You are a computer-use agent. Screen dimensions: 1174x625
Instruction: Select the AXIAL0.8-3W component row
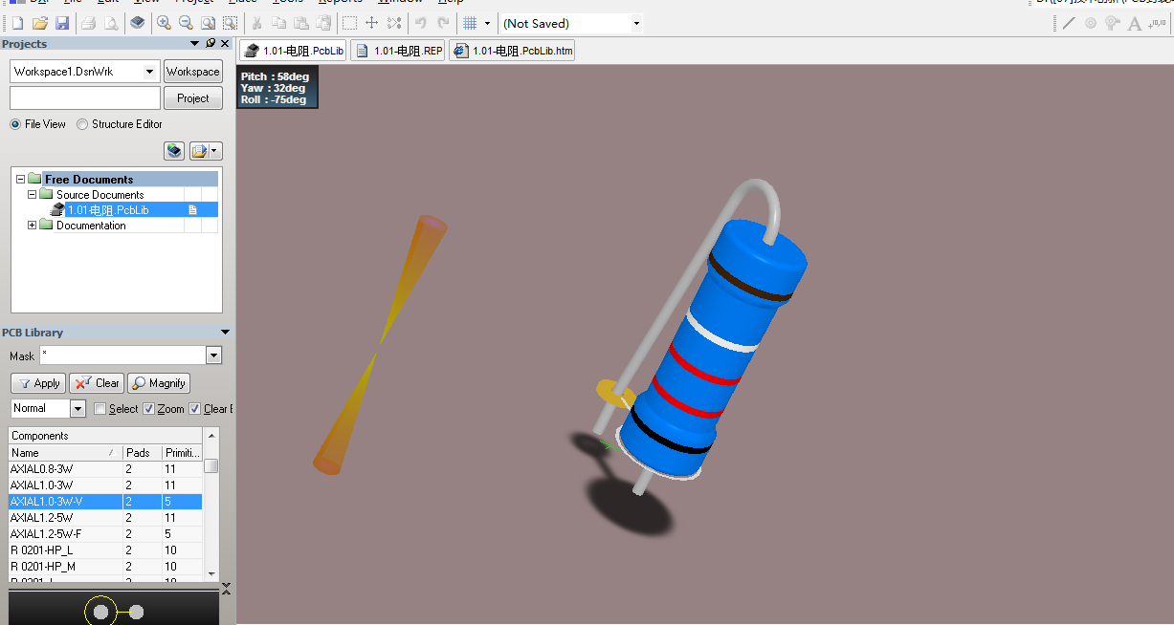click(105, 469)
